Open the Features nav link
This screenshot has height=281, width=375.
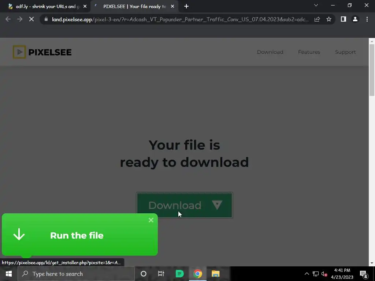(x=309, y=52)
